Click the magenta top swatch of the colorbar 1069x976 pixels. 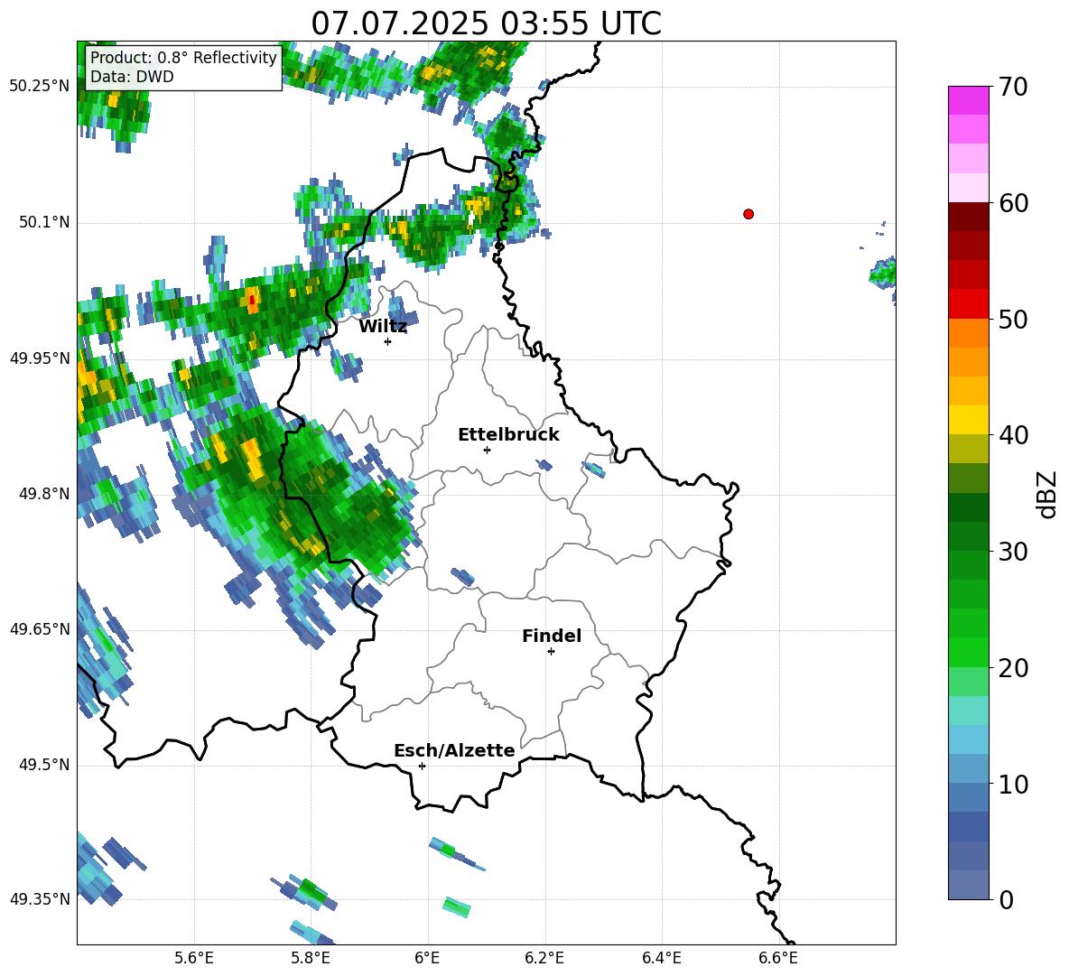pos(968,100)
